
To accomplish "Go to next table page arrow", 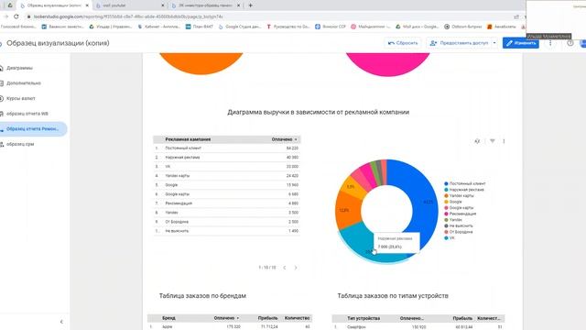I will (296, 268).
